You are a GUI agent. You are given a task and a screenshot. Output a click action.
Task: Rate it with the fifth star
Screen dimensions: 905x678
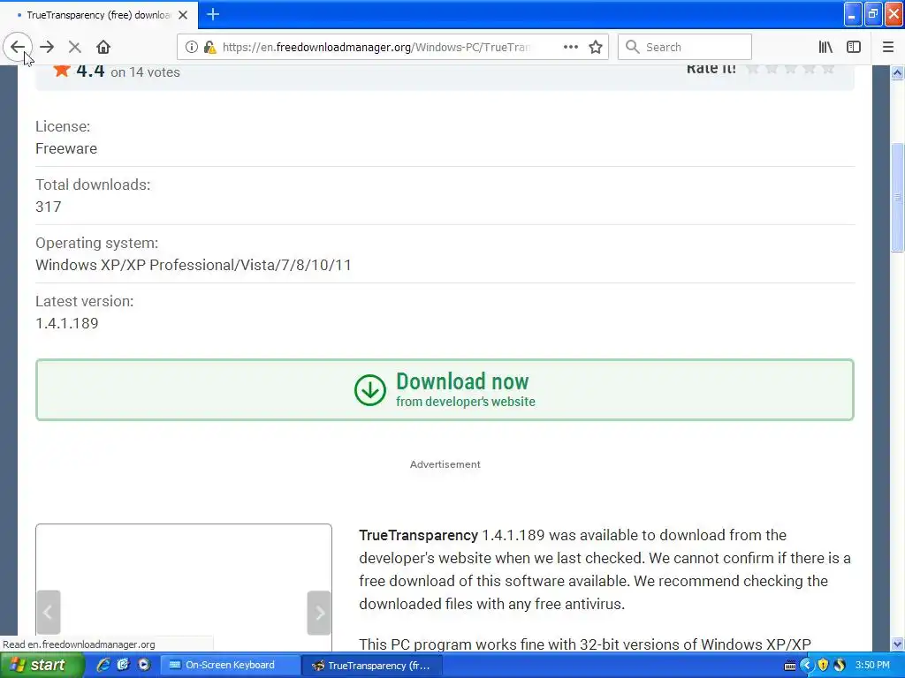828,69
